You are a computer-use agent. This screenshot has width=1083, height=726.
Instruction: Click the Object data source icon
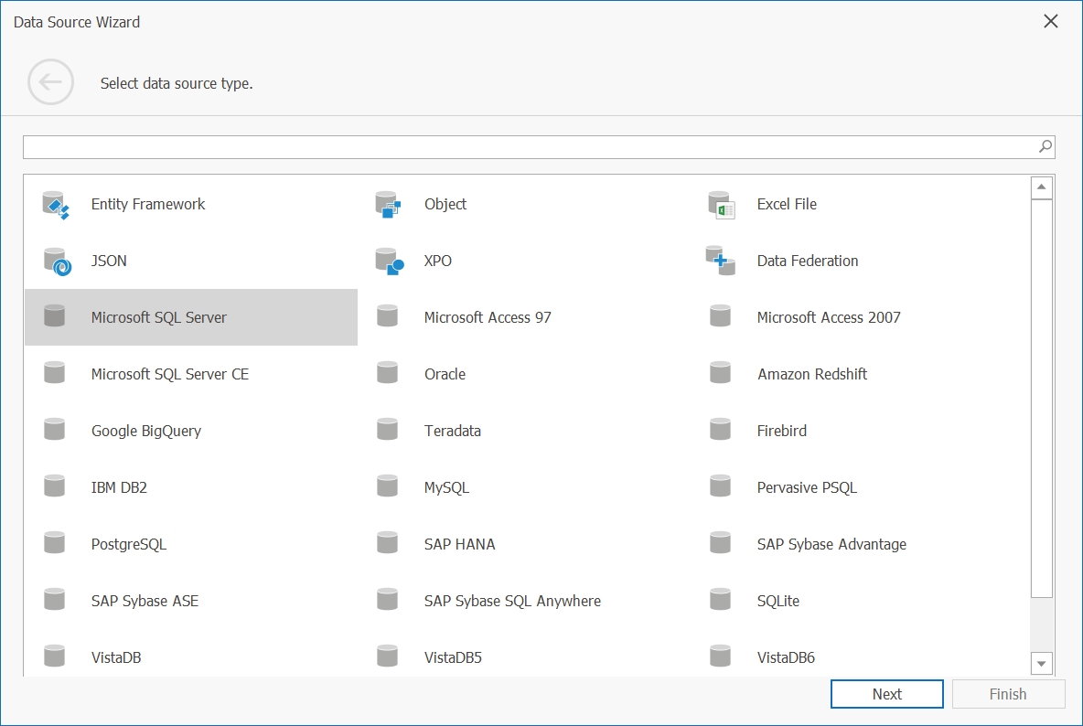coord(388,205)
